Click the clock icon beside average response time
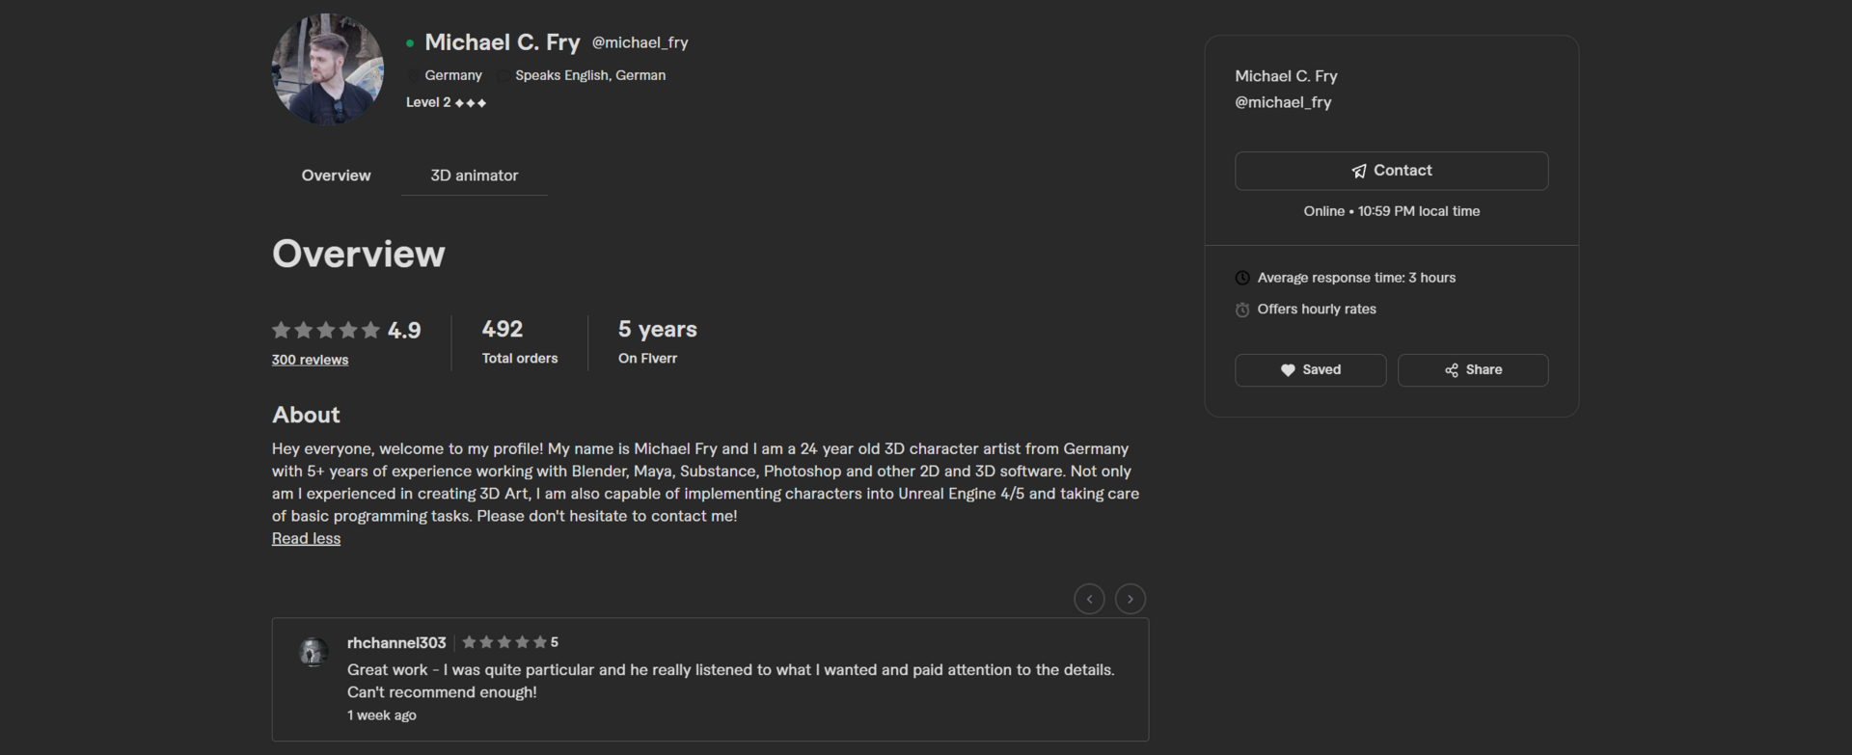The width and height of the screenshot is (1852, 755). (x=1242, y=278)
